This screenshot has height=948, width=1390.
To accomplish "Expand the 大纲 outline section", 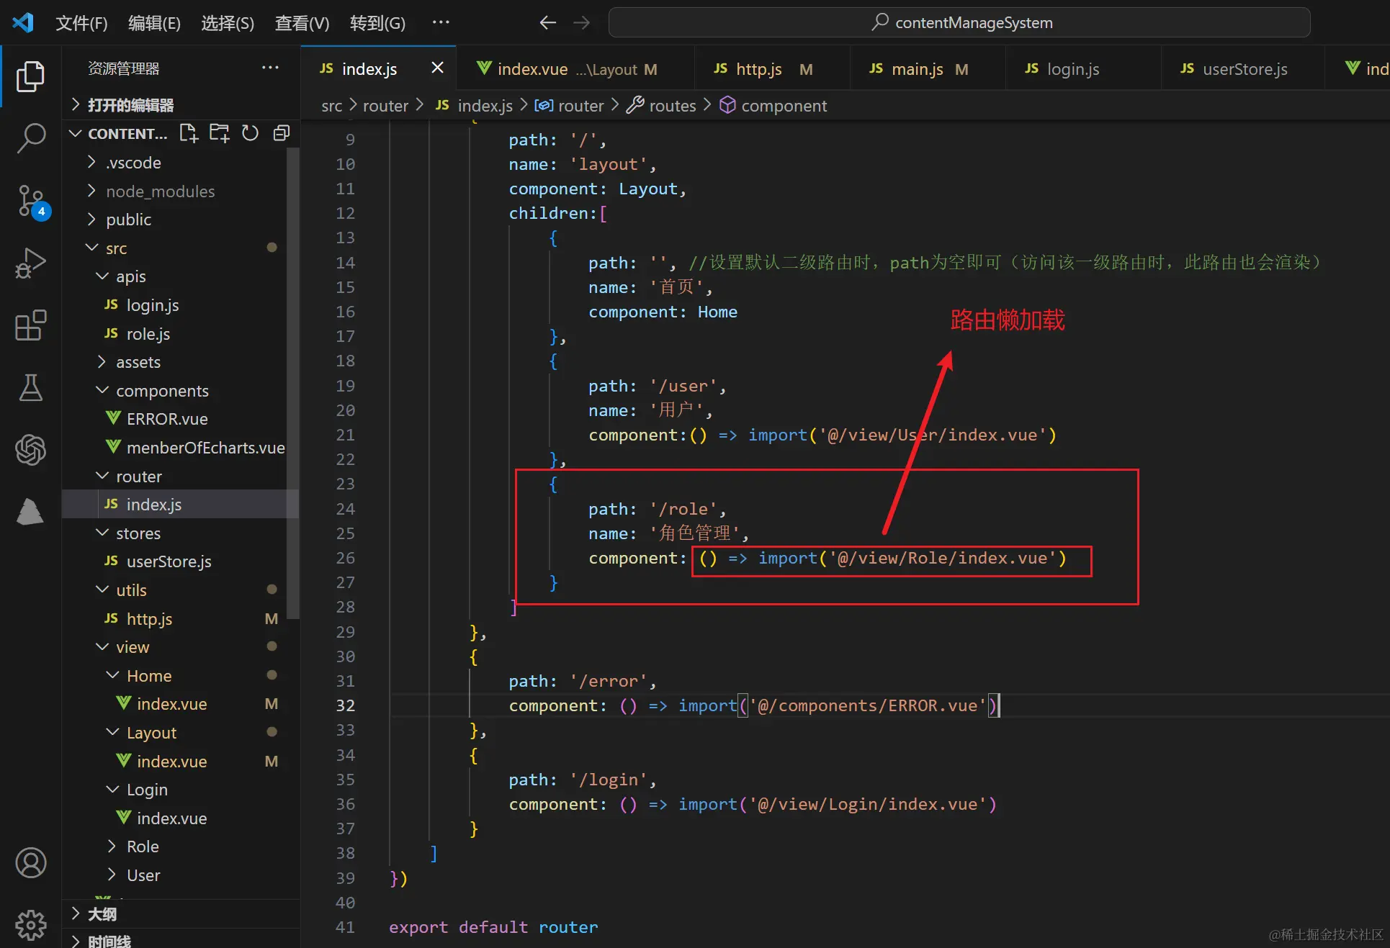I will click(102, 914).
